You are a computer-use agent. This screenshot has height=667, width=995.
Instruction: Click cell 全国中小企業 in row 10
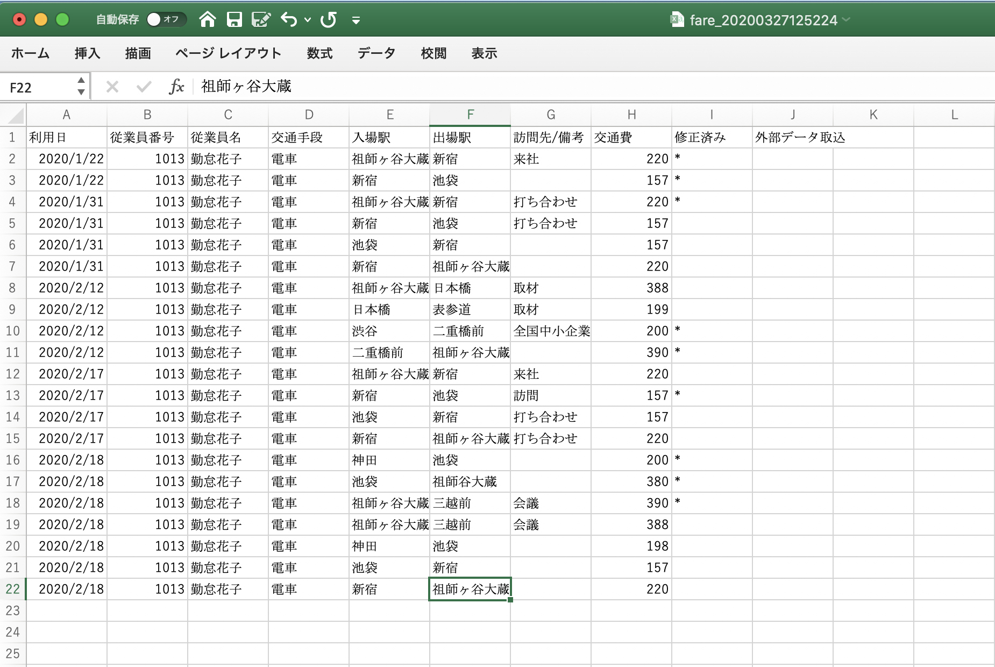tap(551, 331)
